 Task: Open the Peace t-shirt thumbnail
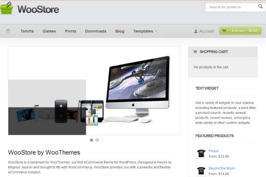click(201, 153)
